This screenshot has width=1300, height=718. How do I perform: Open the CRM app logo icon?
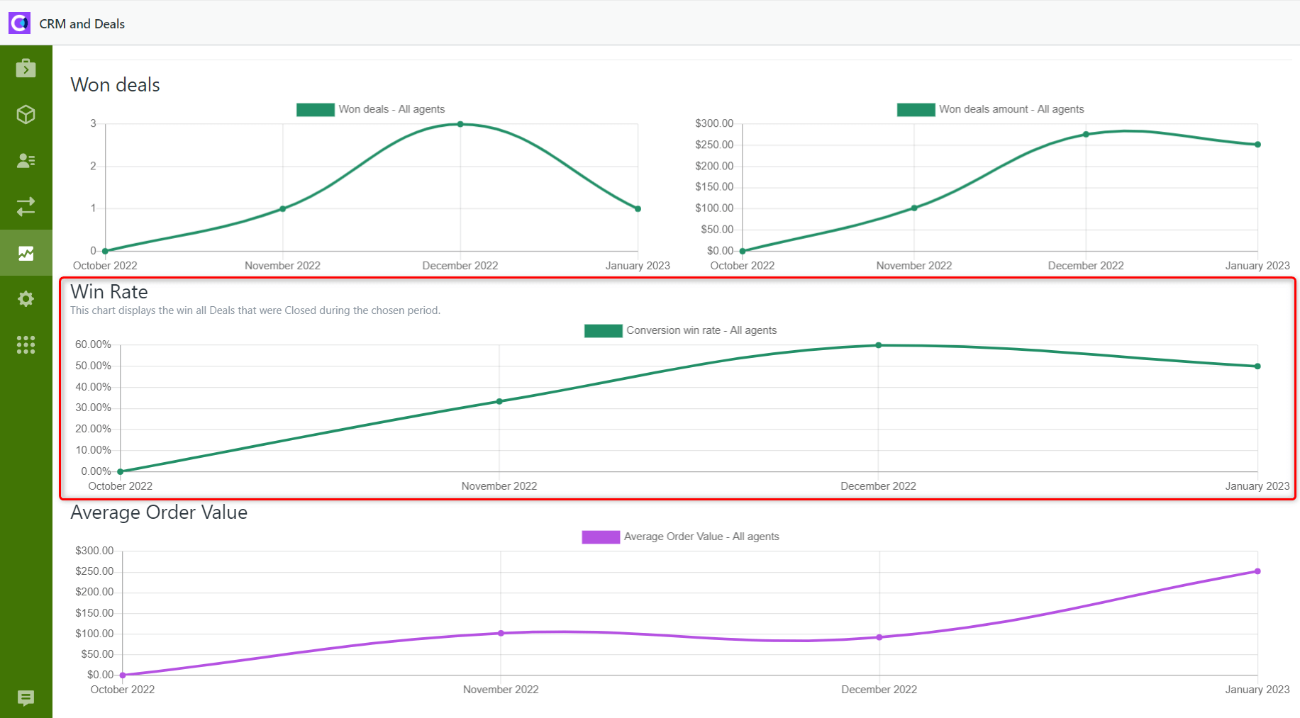19,23
